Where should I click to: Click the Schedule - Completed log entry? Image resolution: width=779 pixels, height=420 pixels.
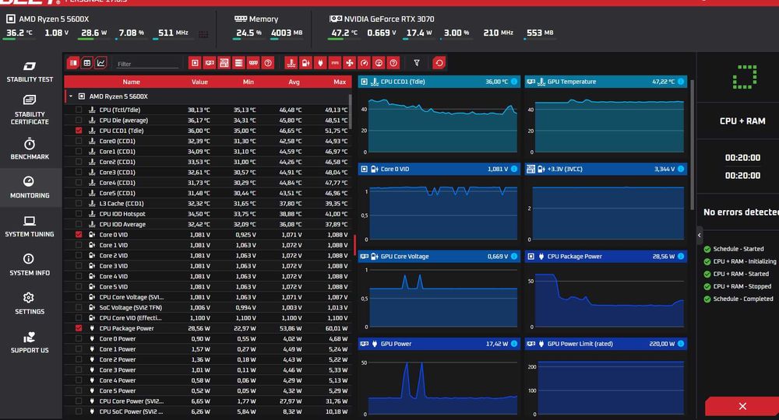(x=738, y=299)
